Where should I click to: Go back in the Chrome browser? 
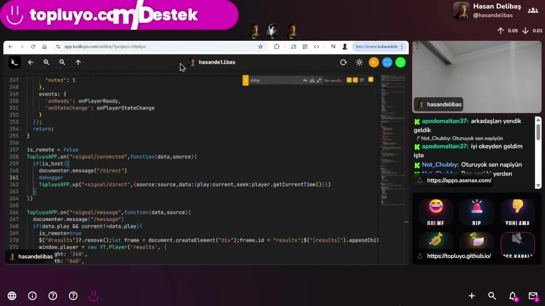10,47
